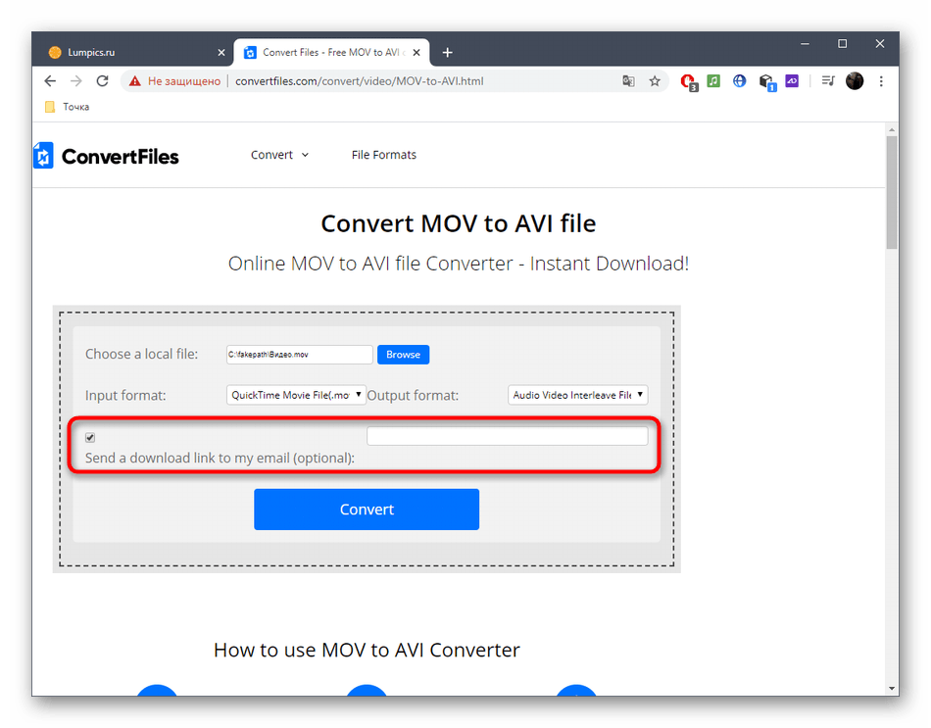931x728 pixels.
Task: Go back with the browser back arrow
Action: (x=50, y=80)
